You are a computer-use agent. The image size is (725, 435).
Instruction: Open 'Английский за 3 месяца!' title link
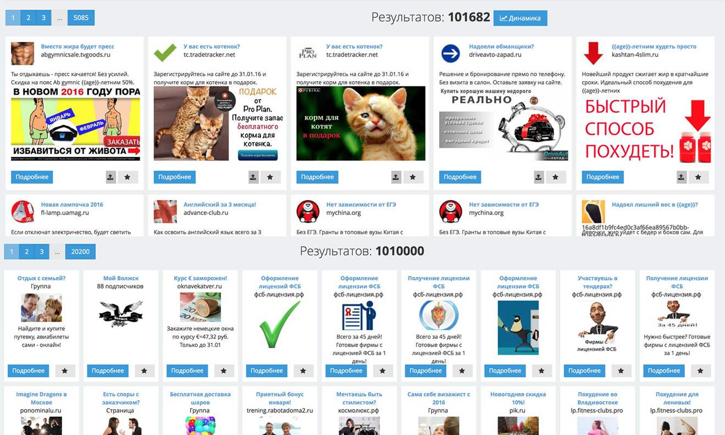point(219,205)
